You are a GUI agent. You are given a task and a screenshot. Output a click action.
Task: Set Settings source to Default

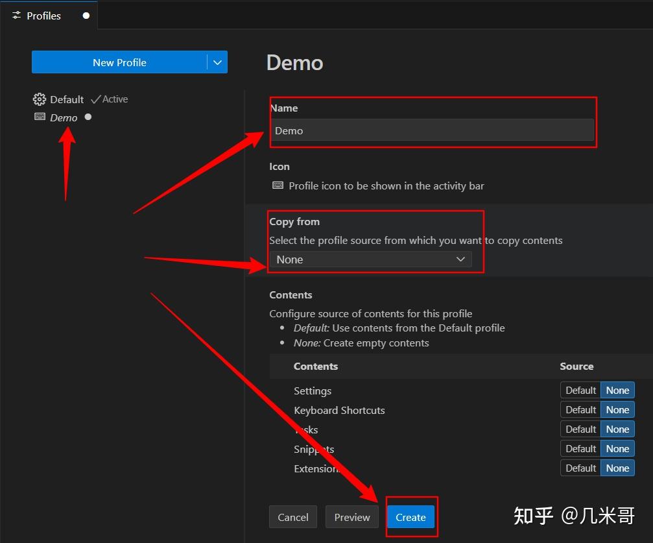click(580, 390)
